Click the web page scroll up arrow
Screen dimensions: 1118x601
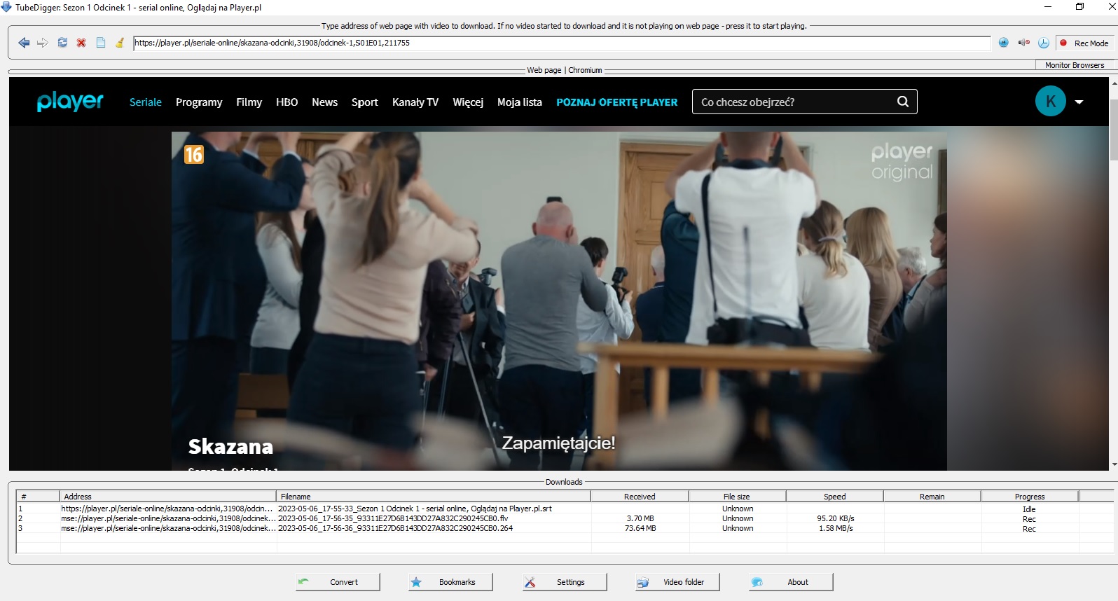click(x=1114, y=83)
